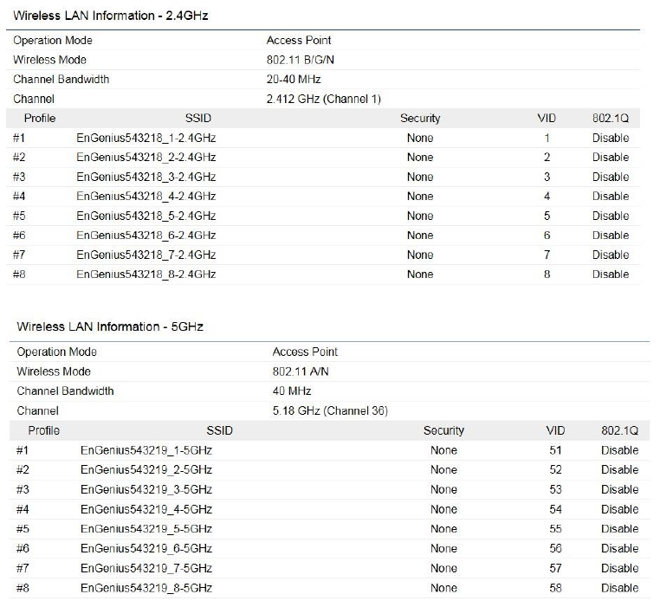This screenshot has width=660, height=607.
Task: Select the '802.11 A/N' wireless mode value
Action: coord(301,371)
